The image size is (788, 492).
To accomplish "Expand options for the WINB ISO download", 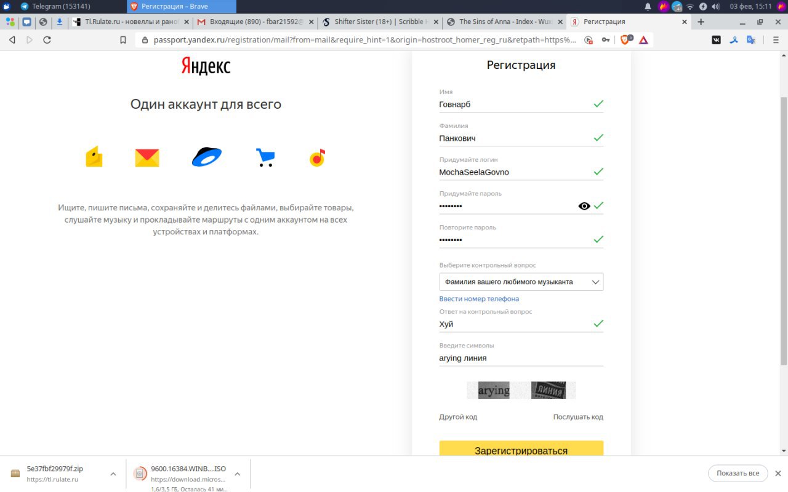I will (238, 474).
